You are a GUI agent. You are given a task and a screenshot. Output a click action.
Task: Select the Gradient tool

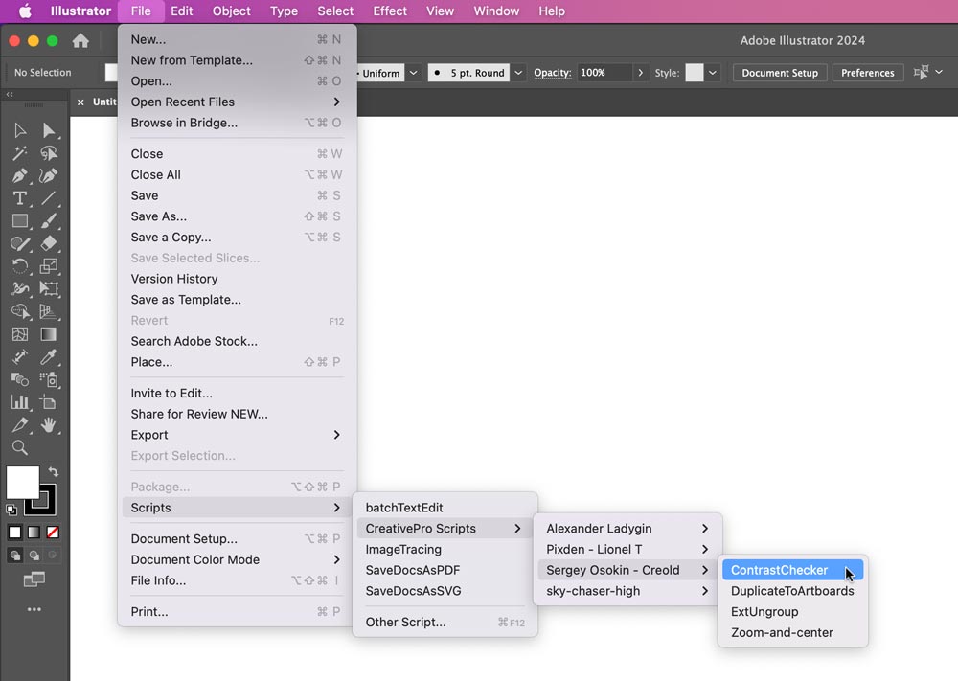coord(48,334)
